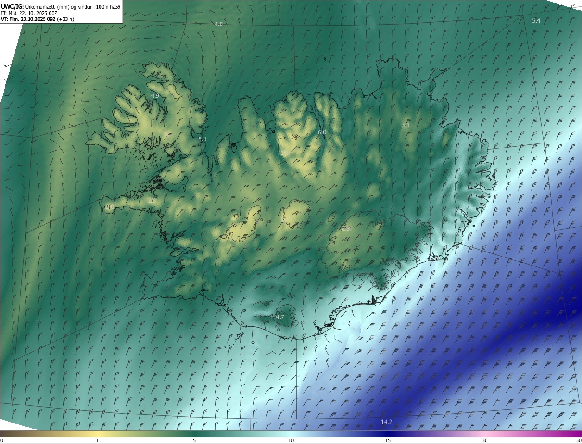Click the initial time line "IT: Mið. 22. 10. 2025 00Z"

pyautogui.click(x=29, y=13)
